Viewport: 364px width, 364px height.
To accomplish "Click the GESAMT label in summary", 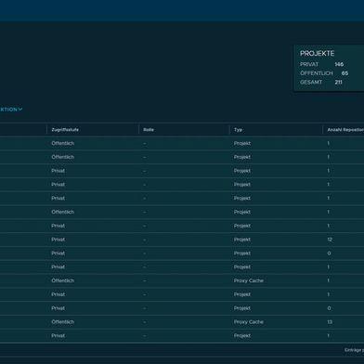I will [311, 83].
